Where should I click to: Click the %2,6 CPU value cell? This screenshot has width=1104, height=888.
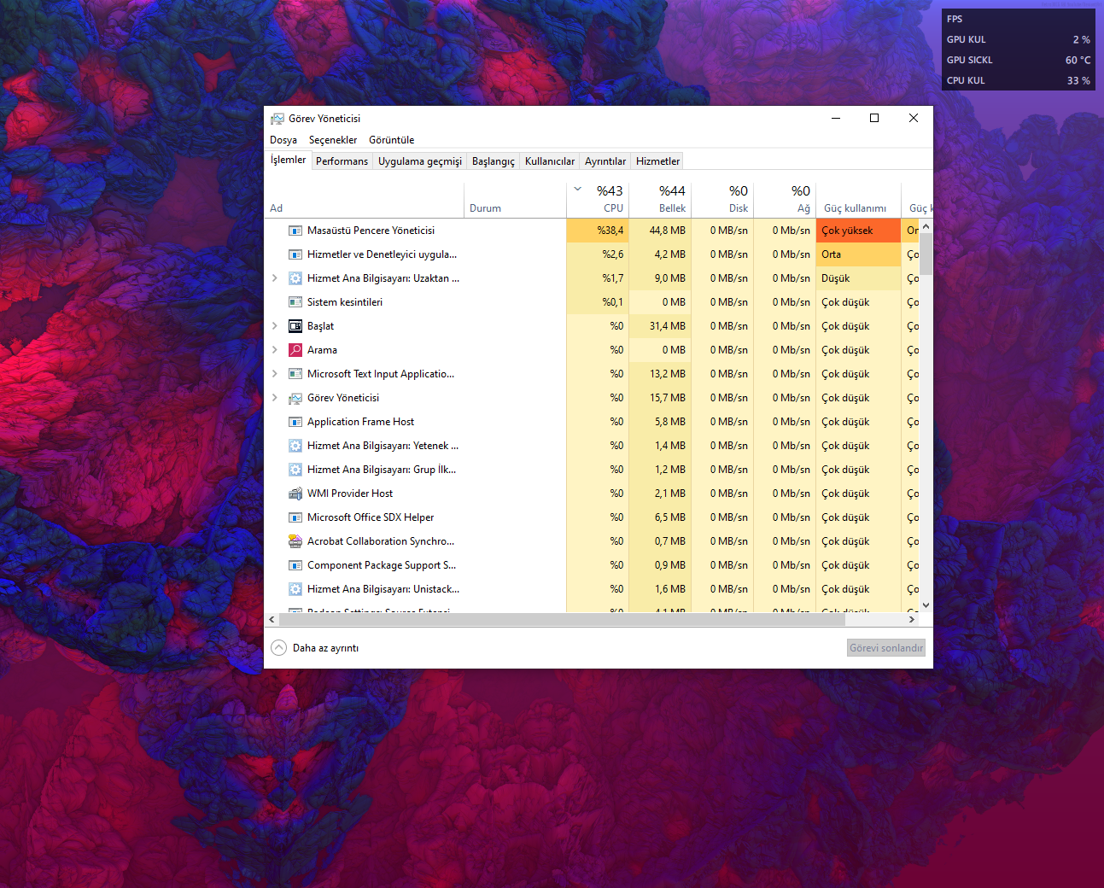click(598, 254)
